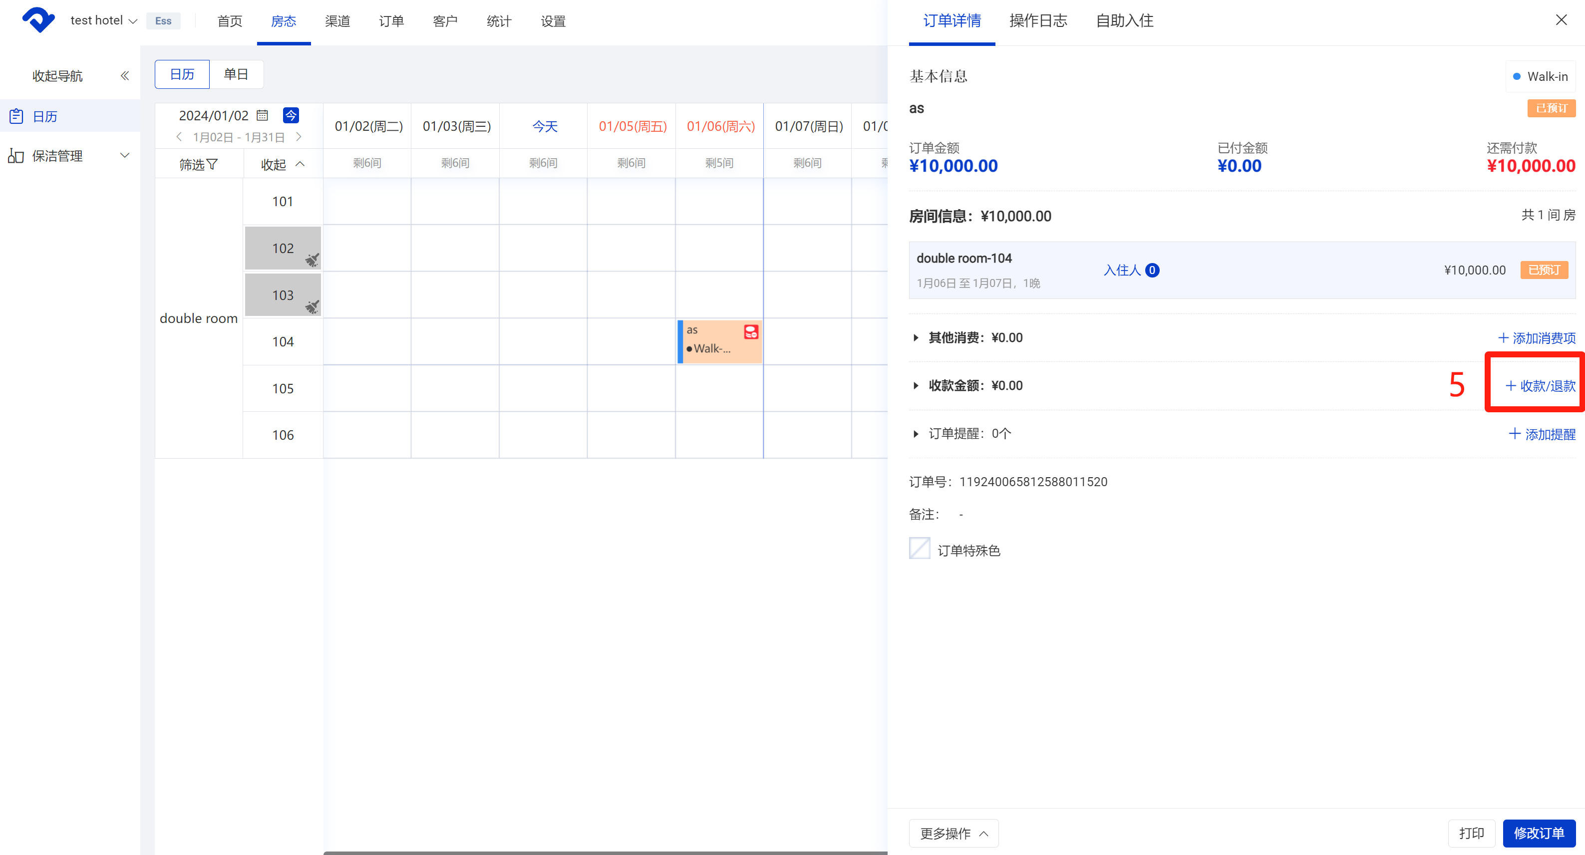Expand the 收款金额 section
1585x855 pixels.
click(916, 386)
